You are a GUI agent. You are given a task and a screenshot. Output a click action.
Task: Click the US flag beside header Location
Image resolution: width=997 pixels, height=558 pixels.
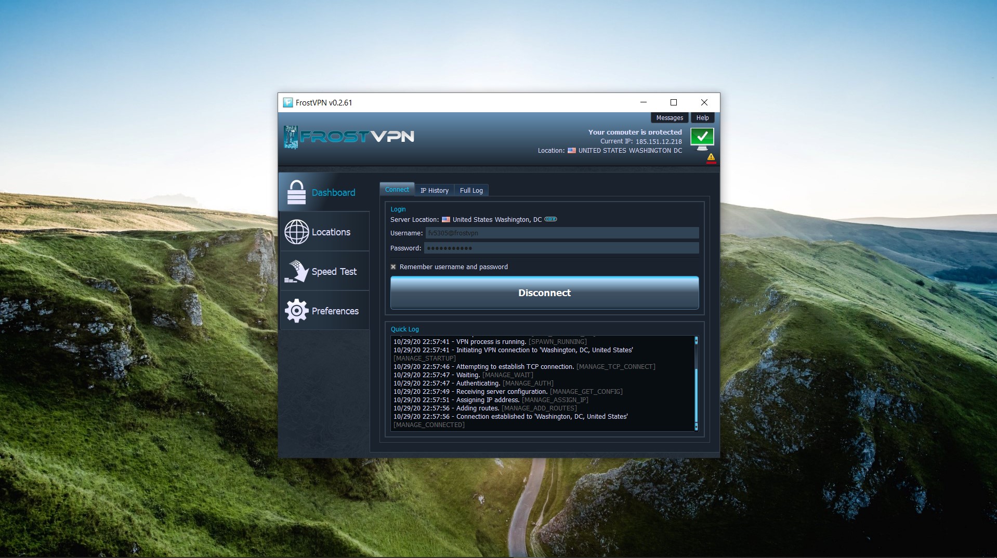pos(572,151)
